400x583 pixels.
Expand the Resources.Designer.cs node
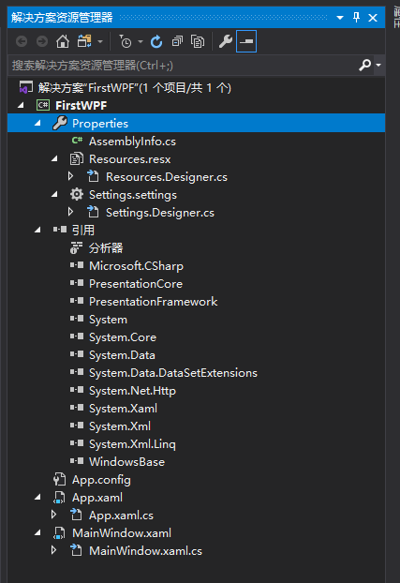pyautogui.click(x=70, y=176)
